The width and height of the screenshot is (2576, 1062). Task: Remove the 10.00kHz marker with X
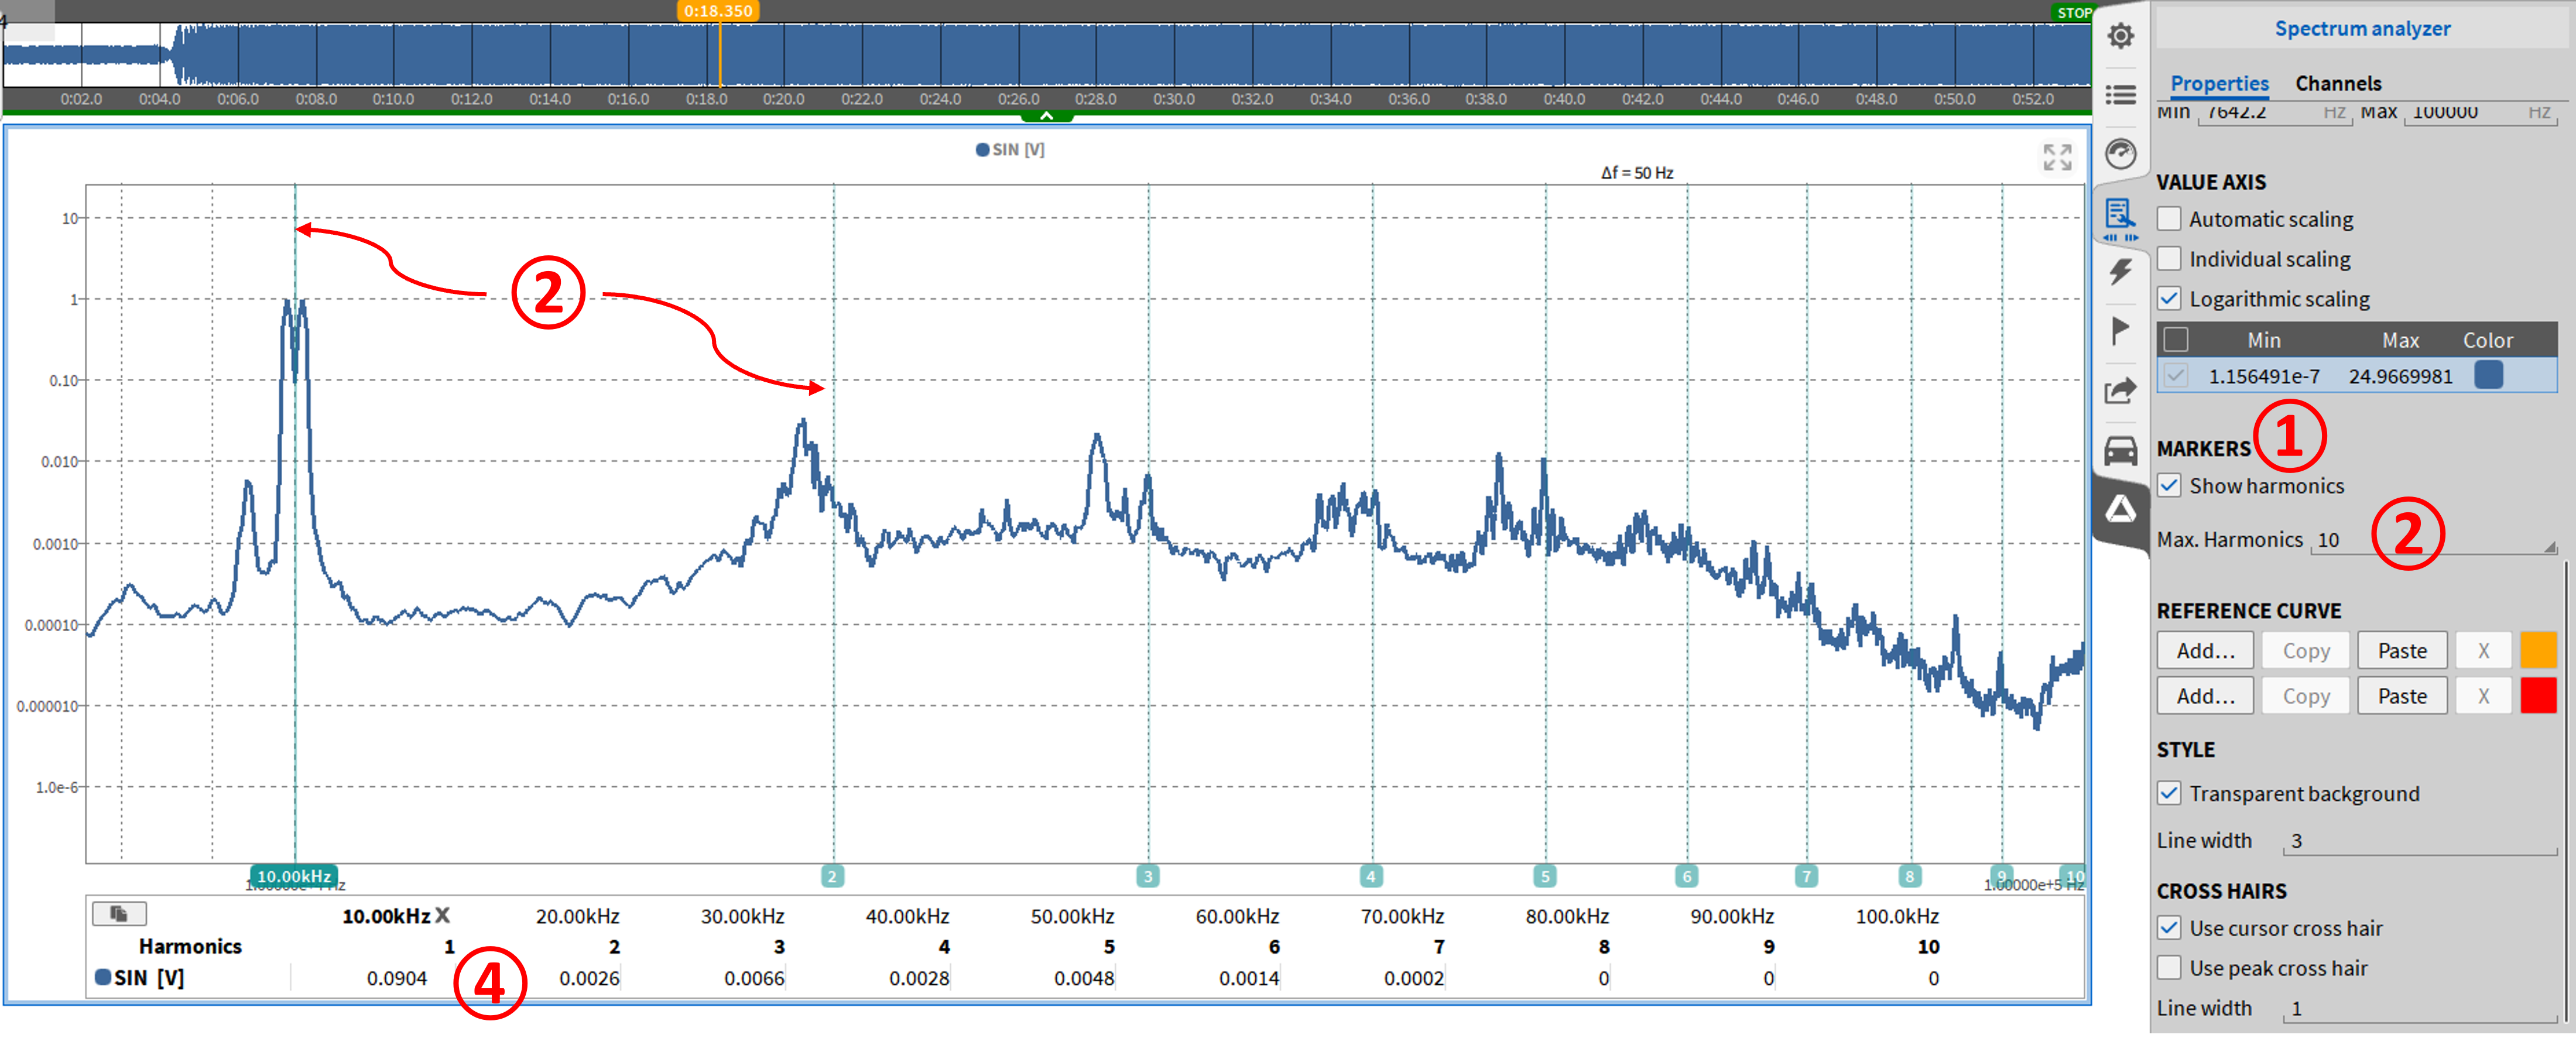click(443, 915)
